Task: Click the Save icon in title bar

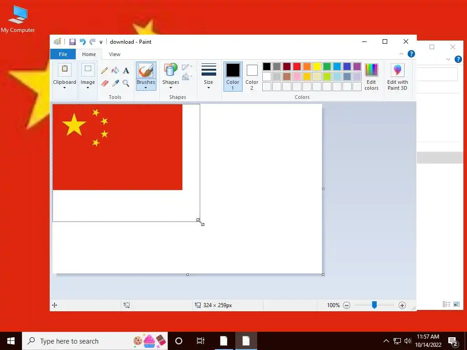Action: [73, 42]
